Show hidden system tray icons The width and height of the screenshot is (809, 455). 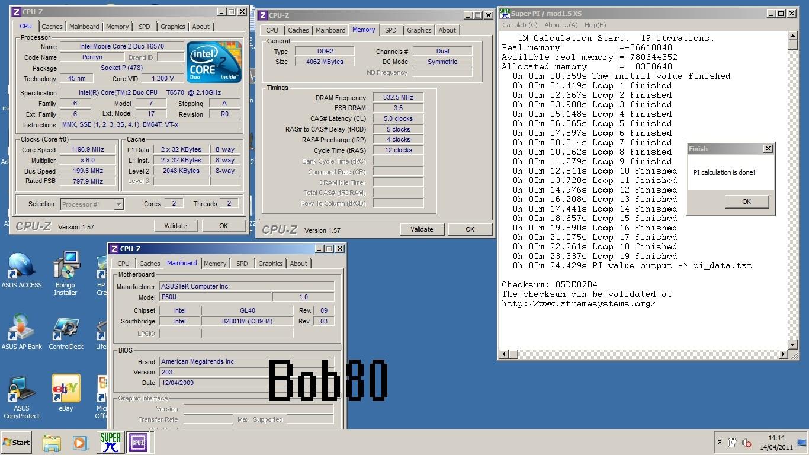(720, 442)
